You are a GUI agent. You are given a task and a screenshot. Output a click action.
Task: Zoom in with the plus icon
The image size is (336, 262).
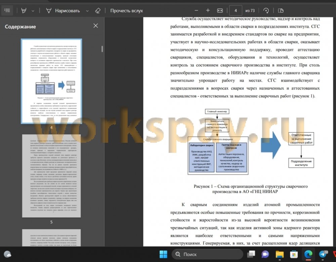208,10
